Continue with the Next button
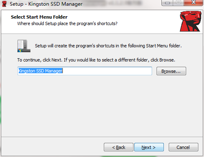204x157 pixels. [x=149, y=147]
